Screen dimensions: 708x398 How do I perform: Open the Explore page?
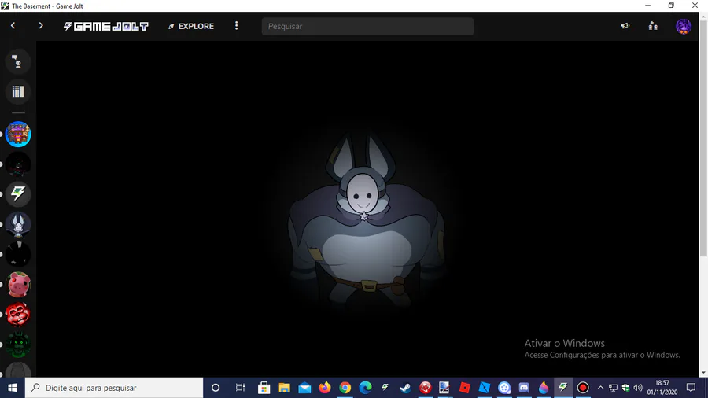191,26
